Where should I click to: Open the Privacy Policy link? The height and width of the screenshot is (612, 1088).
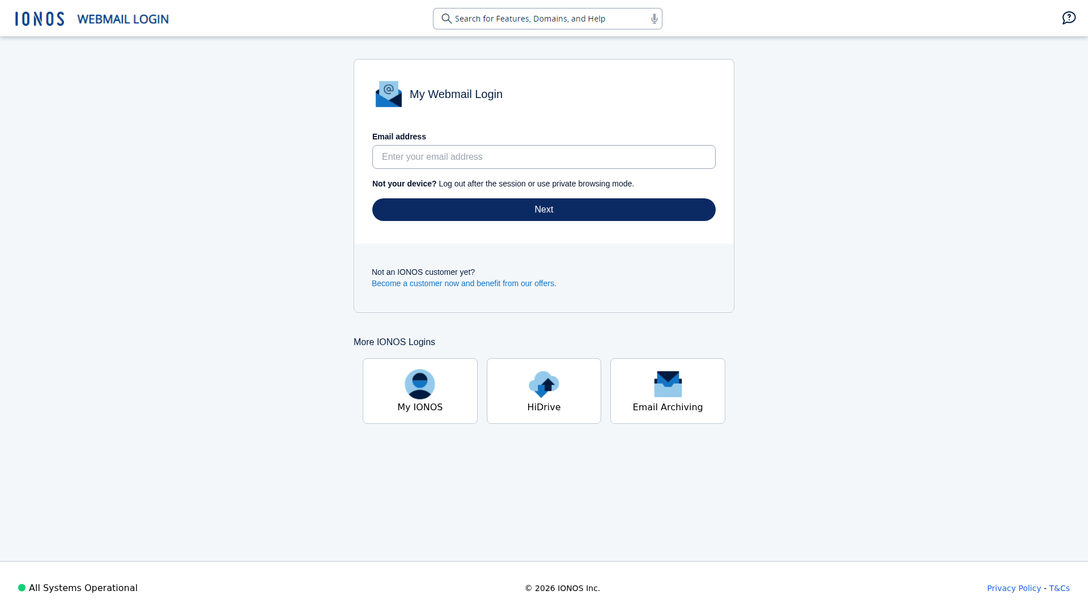(x=1014, y=588)
